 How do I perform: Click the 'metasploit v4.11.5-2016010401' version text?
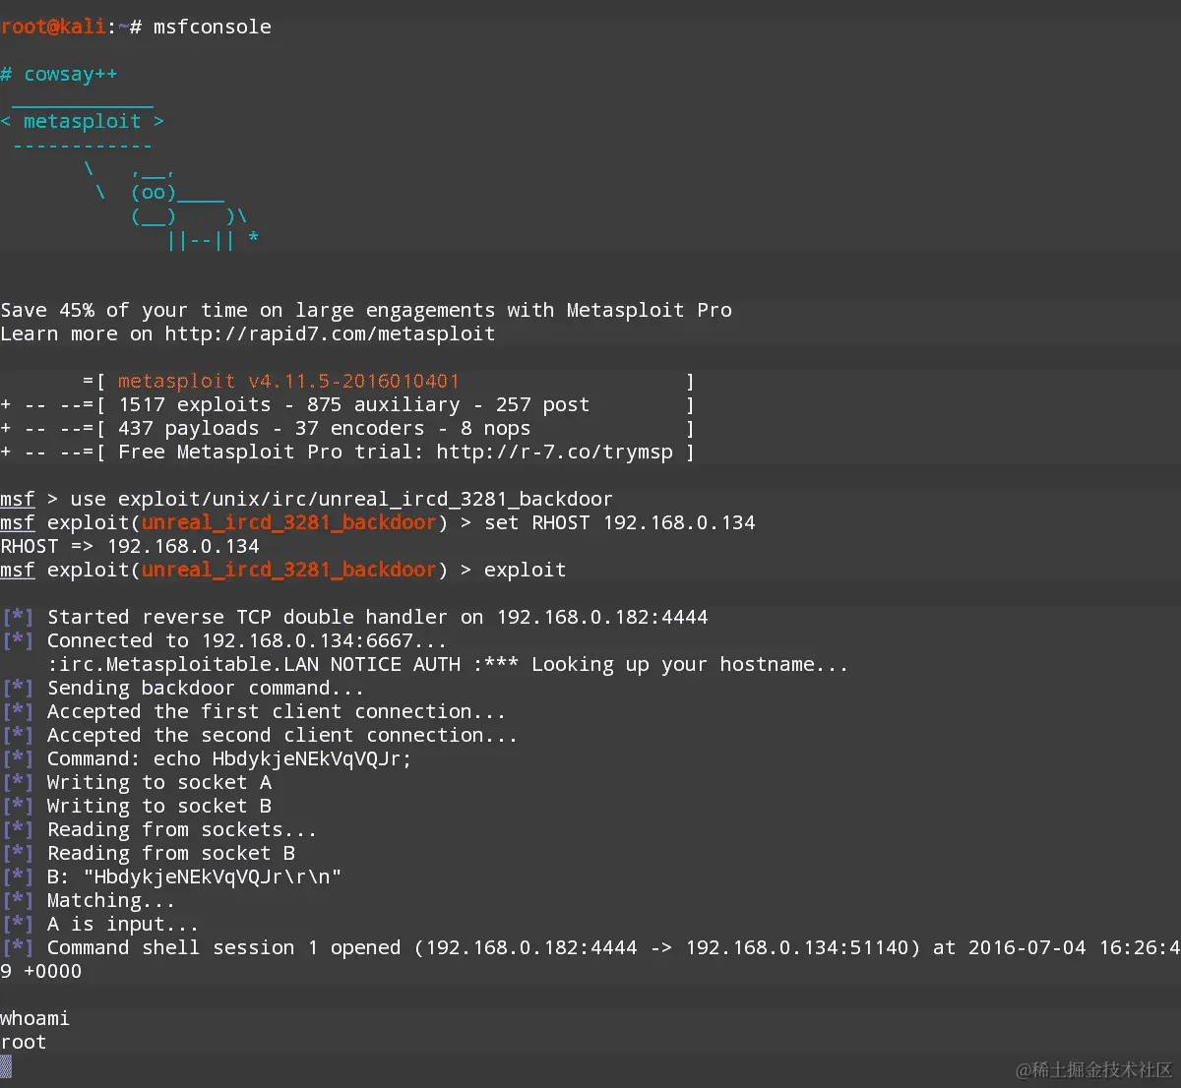288,381
